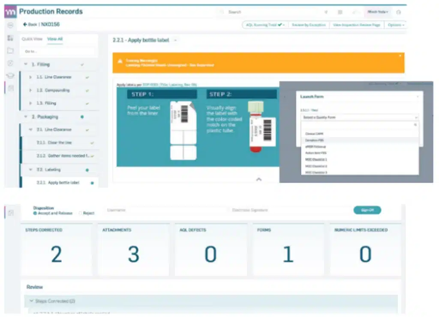This screenshot has height=317, width=439.
Task: Dismiss the orange training banner
Action: pyautogui.click(x=400, y=56)
